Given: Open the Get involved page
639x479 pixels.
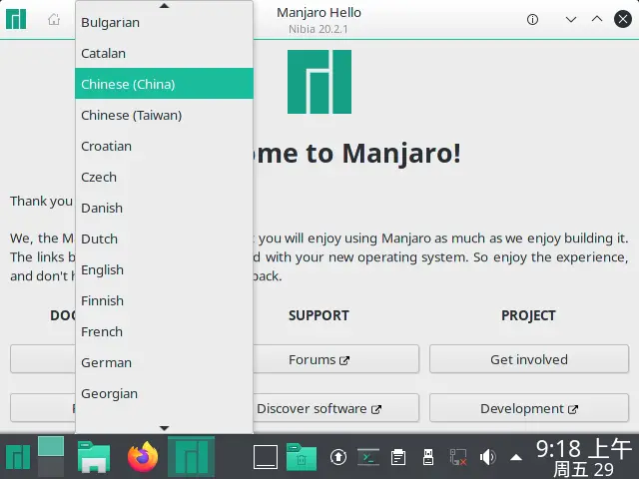Looking at the screenshot, I should click(528, 359).
